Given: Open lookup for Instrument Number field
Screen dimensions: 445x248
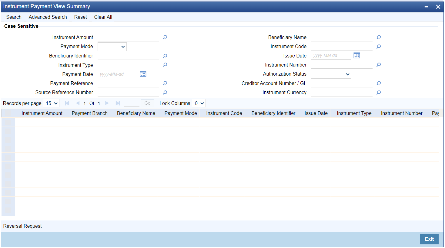Looking at the screenshot, I should [x=379, y=65].
